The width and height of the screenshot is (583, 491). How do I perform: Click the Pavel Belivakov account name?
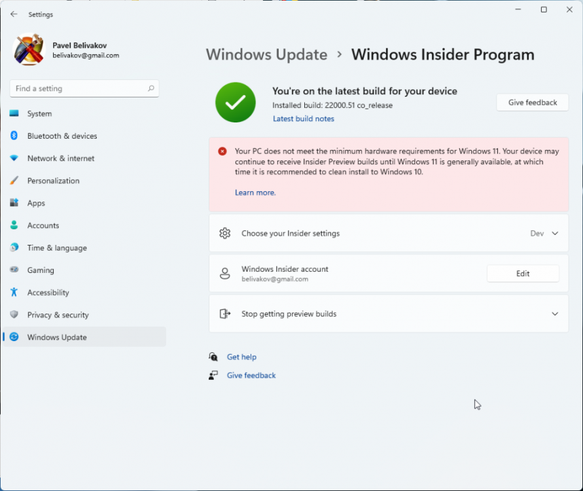pos(80,45)
